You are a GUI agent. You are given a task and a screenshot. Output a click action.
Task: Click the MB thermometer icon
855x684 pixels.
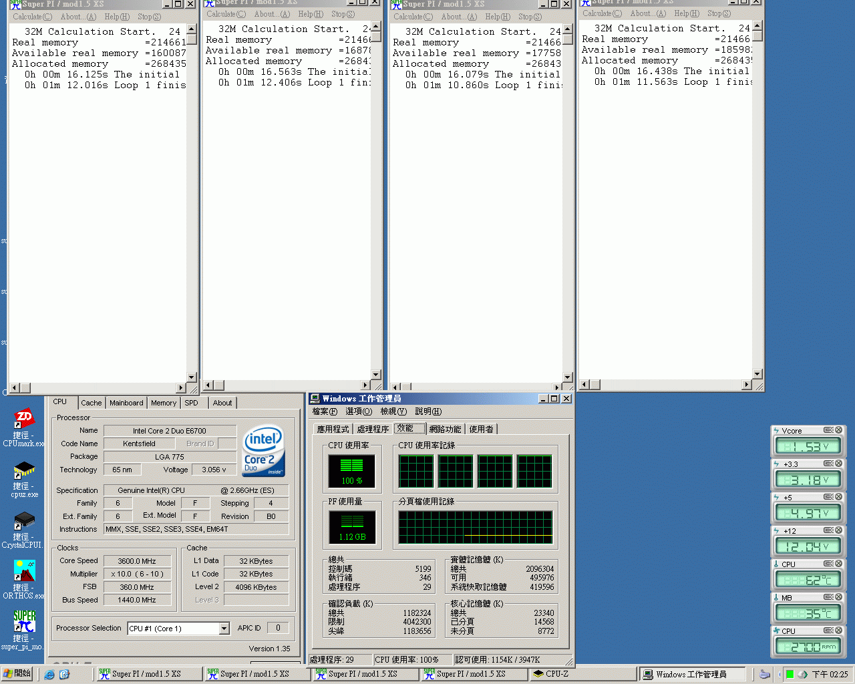tap(776, 598)
